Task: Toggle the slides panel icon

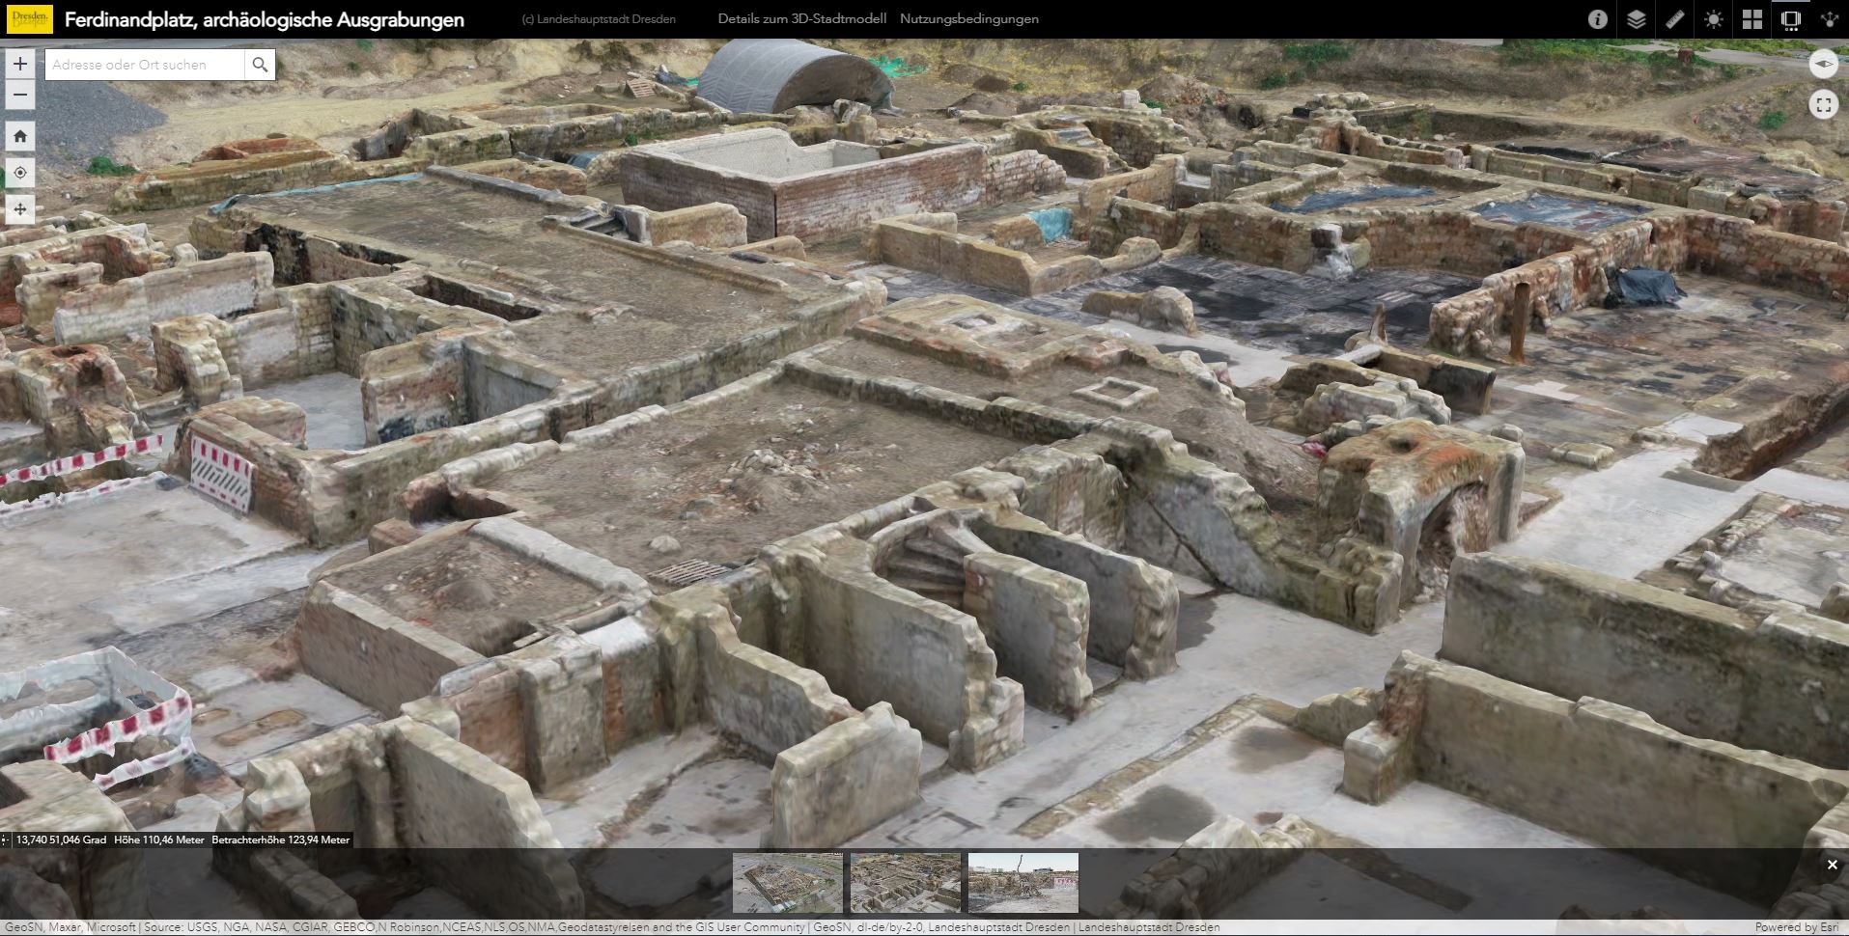Action: pos(1790,19)
